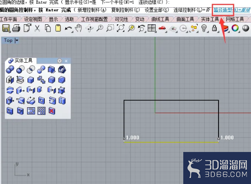This screenshot has width=251, height=184.
Task: Click the Save floppy disk icon
Action: pos(6,28)
